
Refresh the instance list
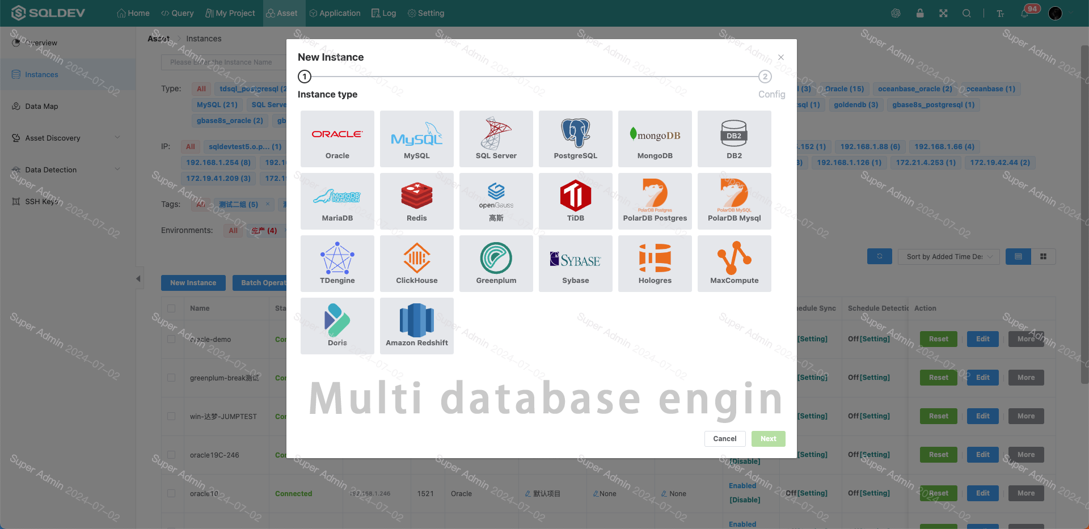point(880,256)
